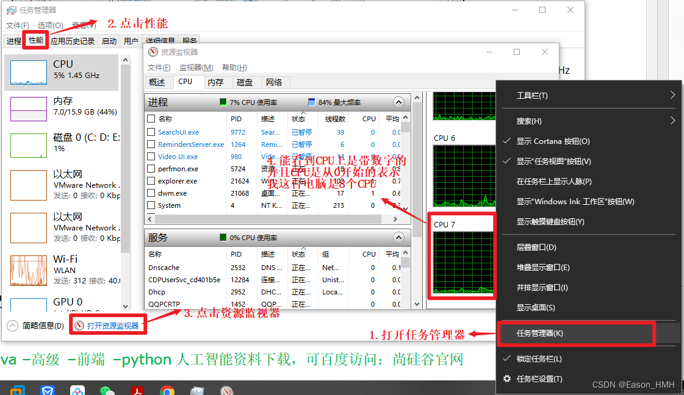Click the Task Manager title bar icon
684x395 pixels.
(12, 10)
